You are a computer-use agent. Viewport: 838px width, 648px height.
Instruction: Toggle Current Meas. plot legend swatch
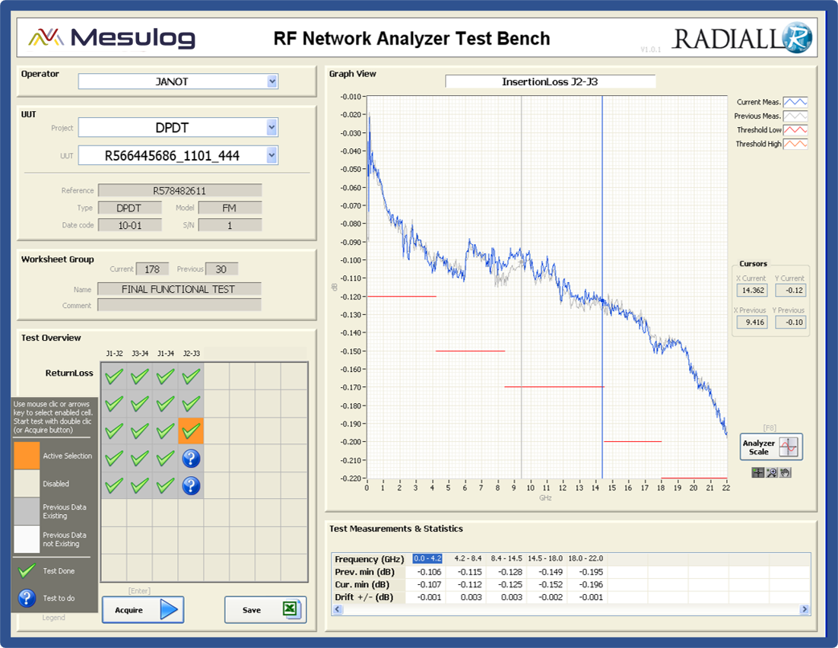[795, 102]
